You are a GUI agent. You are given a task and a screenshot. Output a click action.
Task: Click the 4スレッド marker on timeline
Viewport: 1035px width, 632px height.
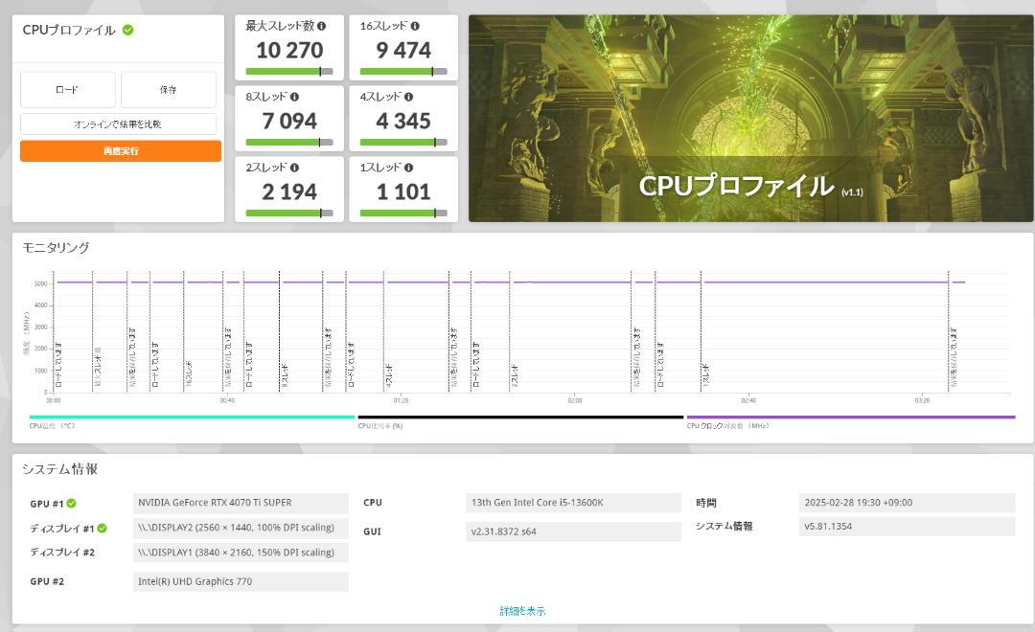coord(389,375)
